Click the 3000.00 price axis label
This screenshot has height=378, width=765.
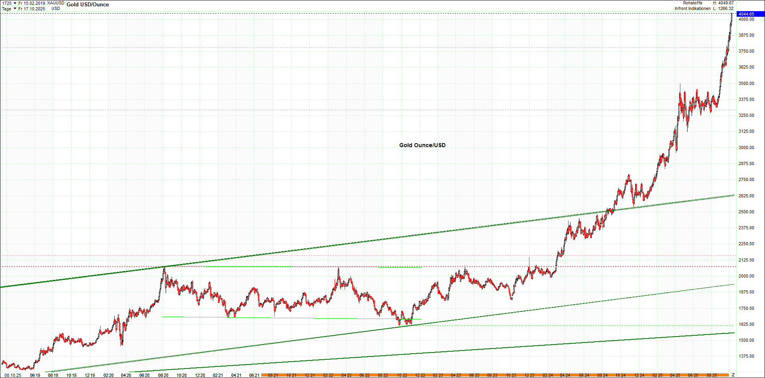tap(746, 148)
